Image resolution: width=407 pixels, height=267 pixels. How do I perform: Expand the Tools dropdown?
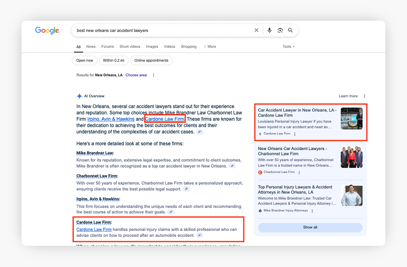coord(288,47)
